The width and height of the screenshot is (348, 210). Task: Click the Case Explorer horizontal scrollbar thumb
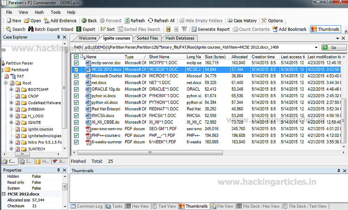click(22, 154)
